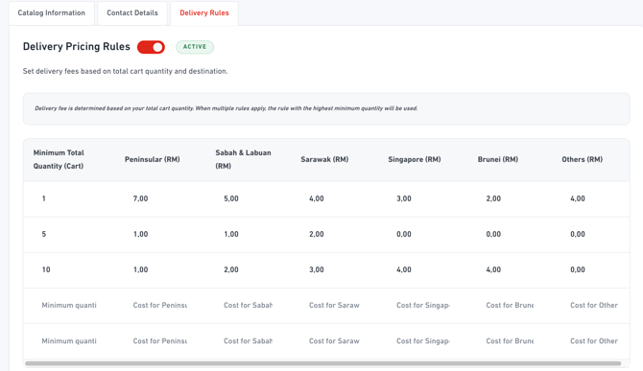Click the horizontal scrollbar under the table

pyautogui.click(x=323, y=363)
